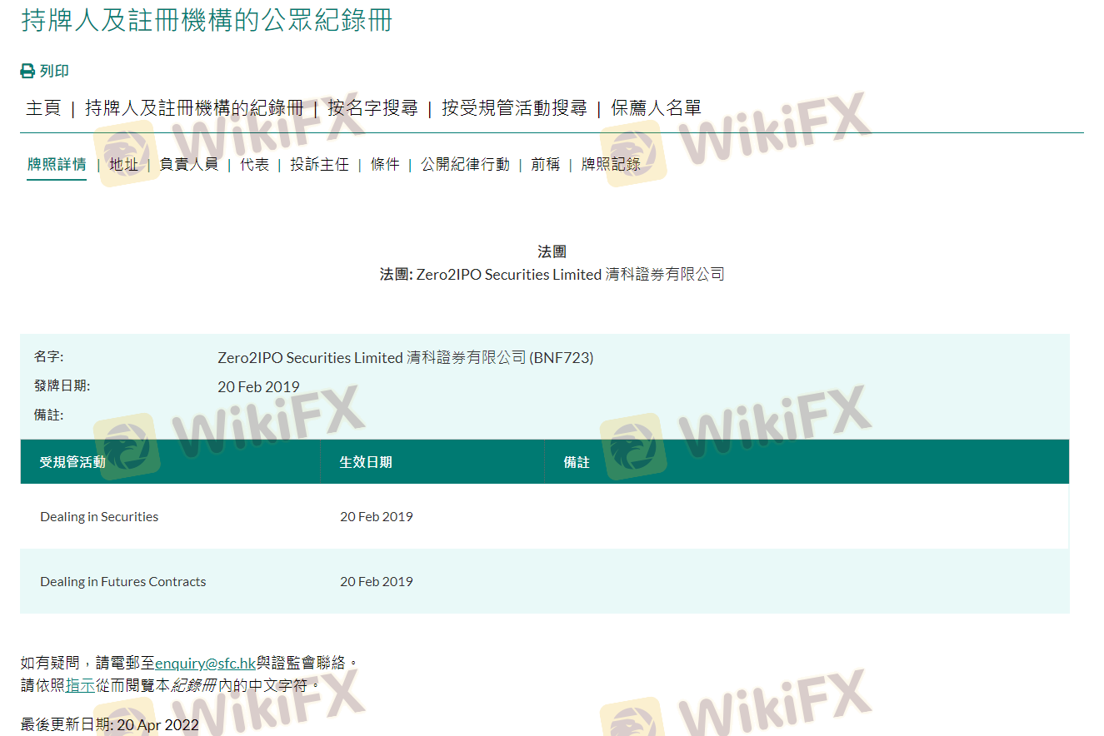Viewport: 1104px width, 736px height.
Task: View the 公開紀律行動 tab
Action: [465, 165]
